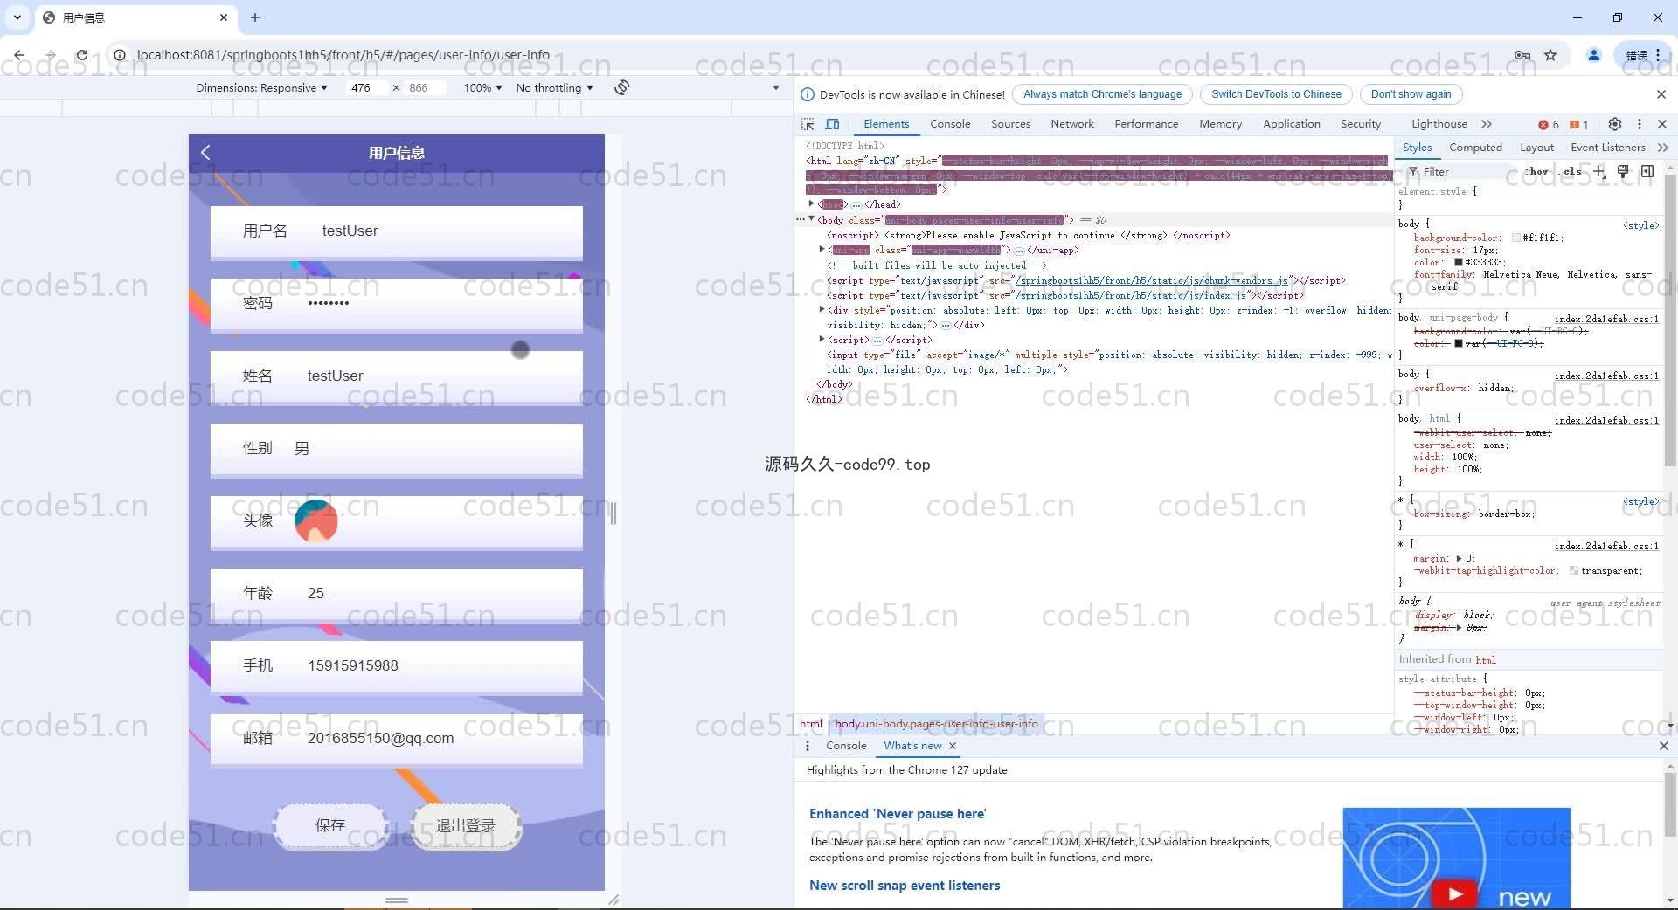Open the No throttling dropdown
Screen dimensions: 1678x910
(x=554, y=87)
